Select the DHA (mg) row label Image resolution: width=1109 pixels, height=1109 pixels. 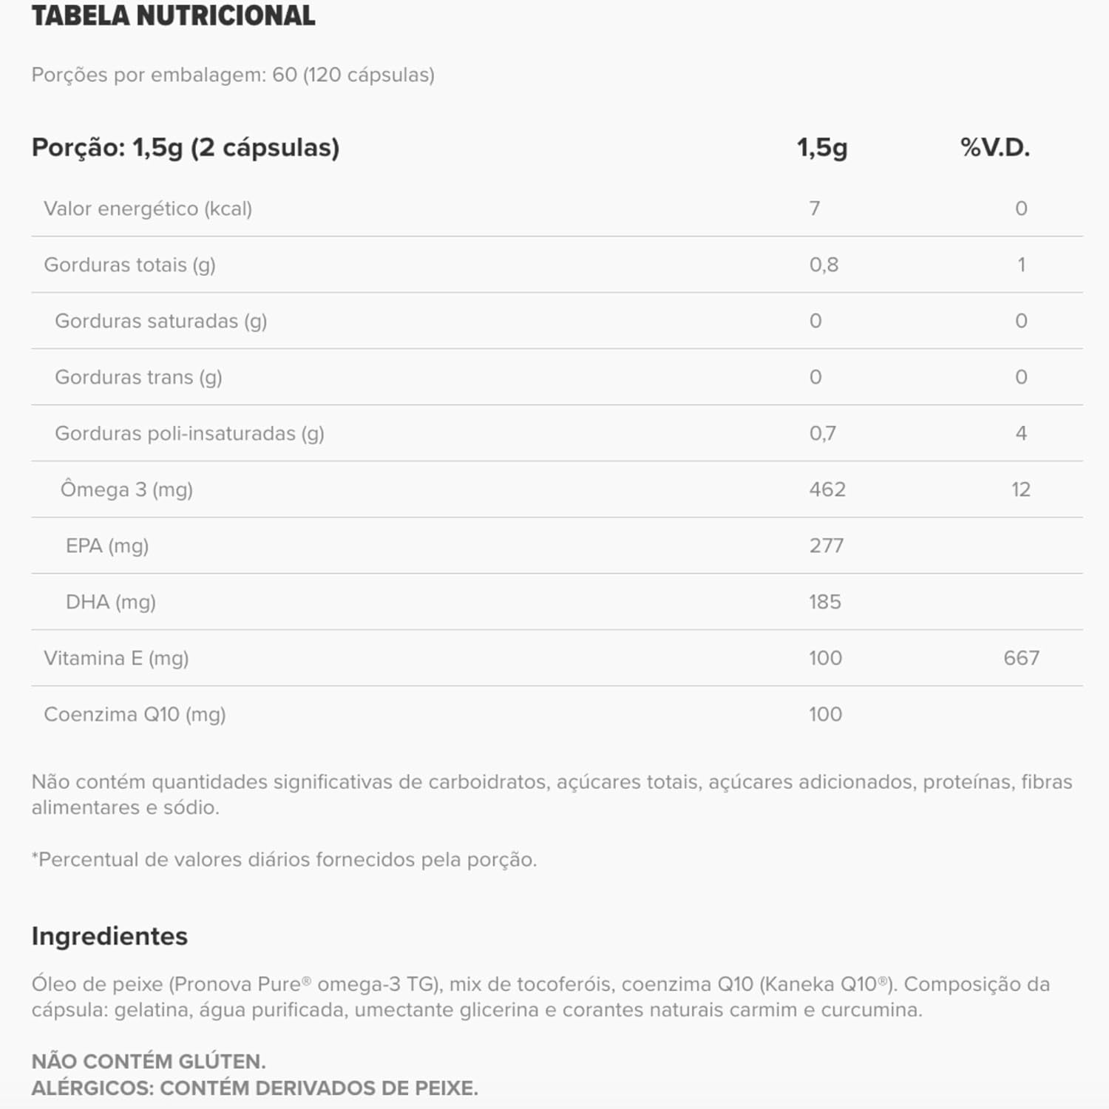111,602
